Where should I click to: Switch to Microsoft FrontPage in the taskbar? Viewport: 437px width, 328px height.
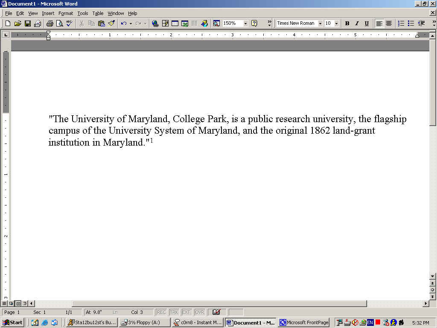click(x=304, y=322)
